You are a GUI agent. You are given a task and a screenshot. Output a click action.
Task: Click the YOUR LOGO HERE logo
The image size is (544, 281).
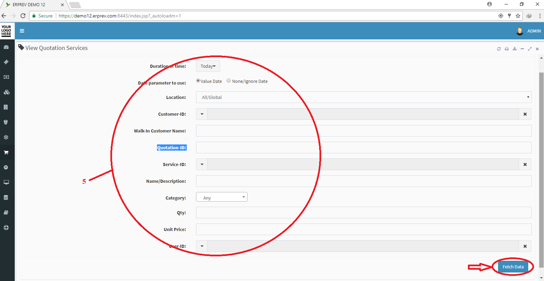point(6,30)
